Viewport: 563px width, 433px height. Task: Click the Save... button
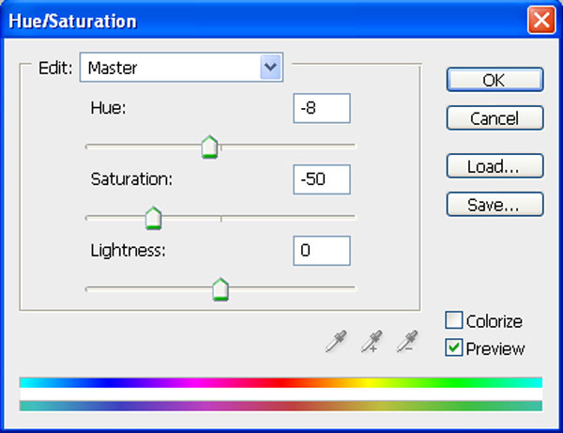click(x=495, y=204)
